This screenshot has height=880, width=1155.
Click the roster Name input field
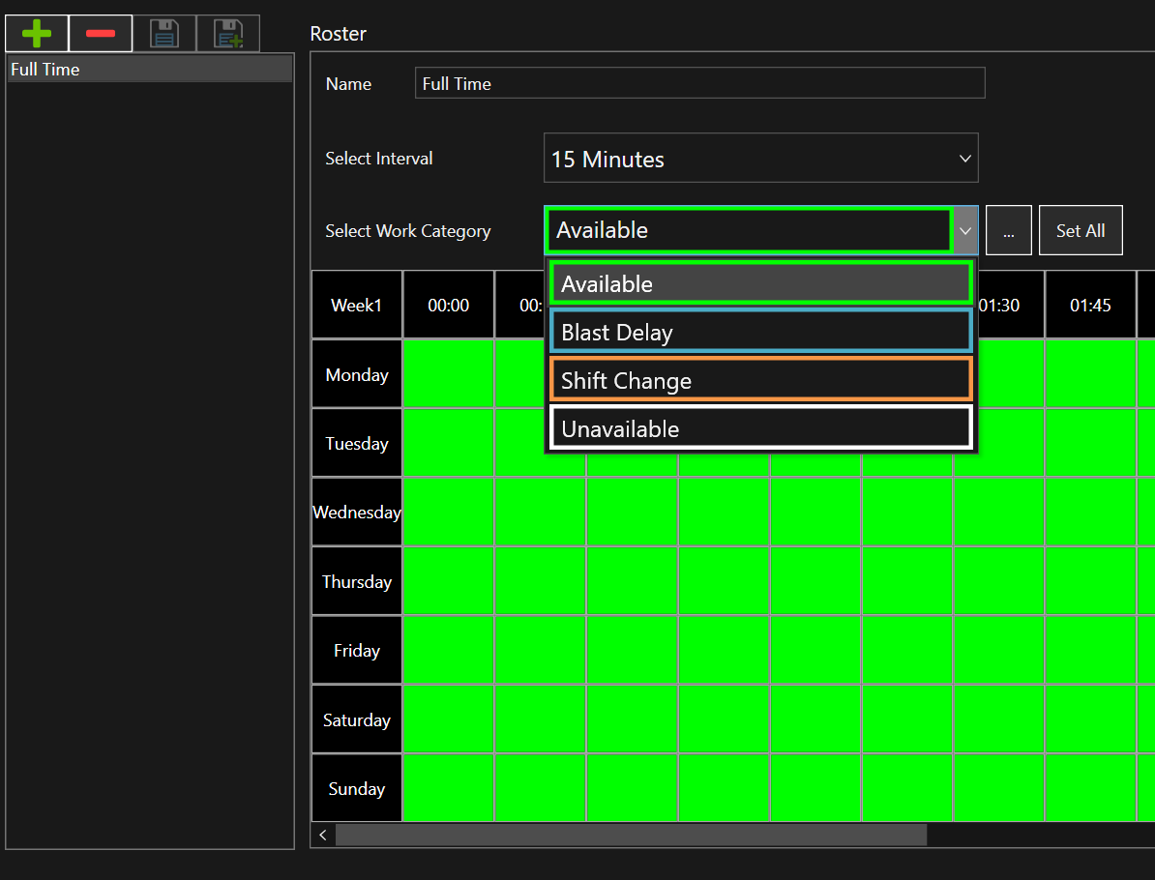coord(699,84)
